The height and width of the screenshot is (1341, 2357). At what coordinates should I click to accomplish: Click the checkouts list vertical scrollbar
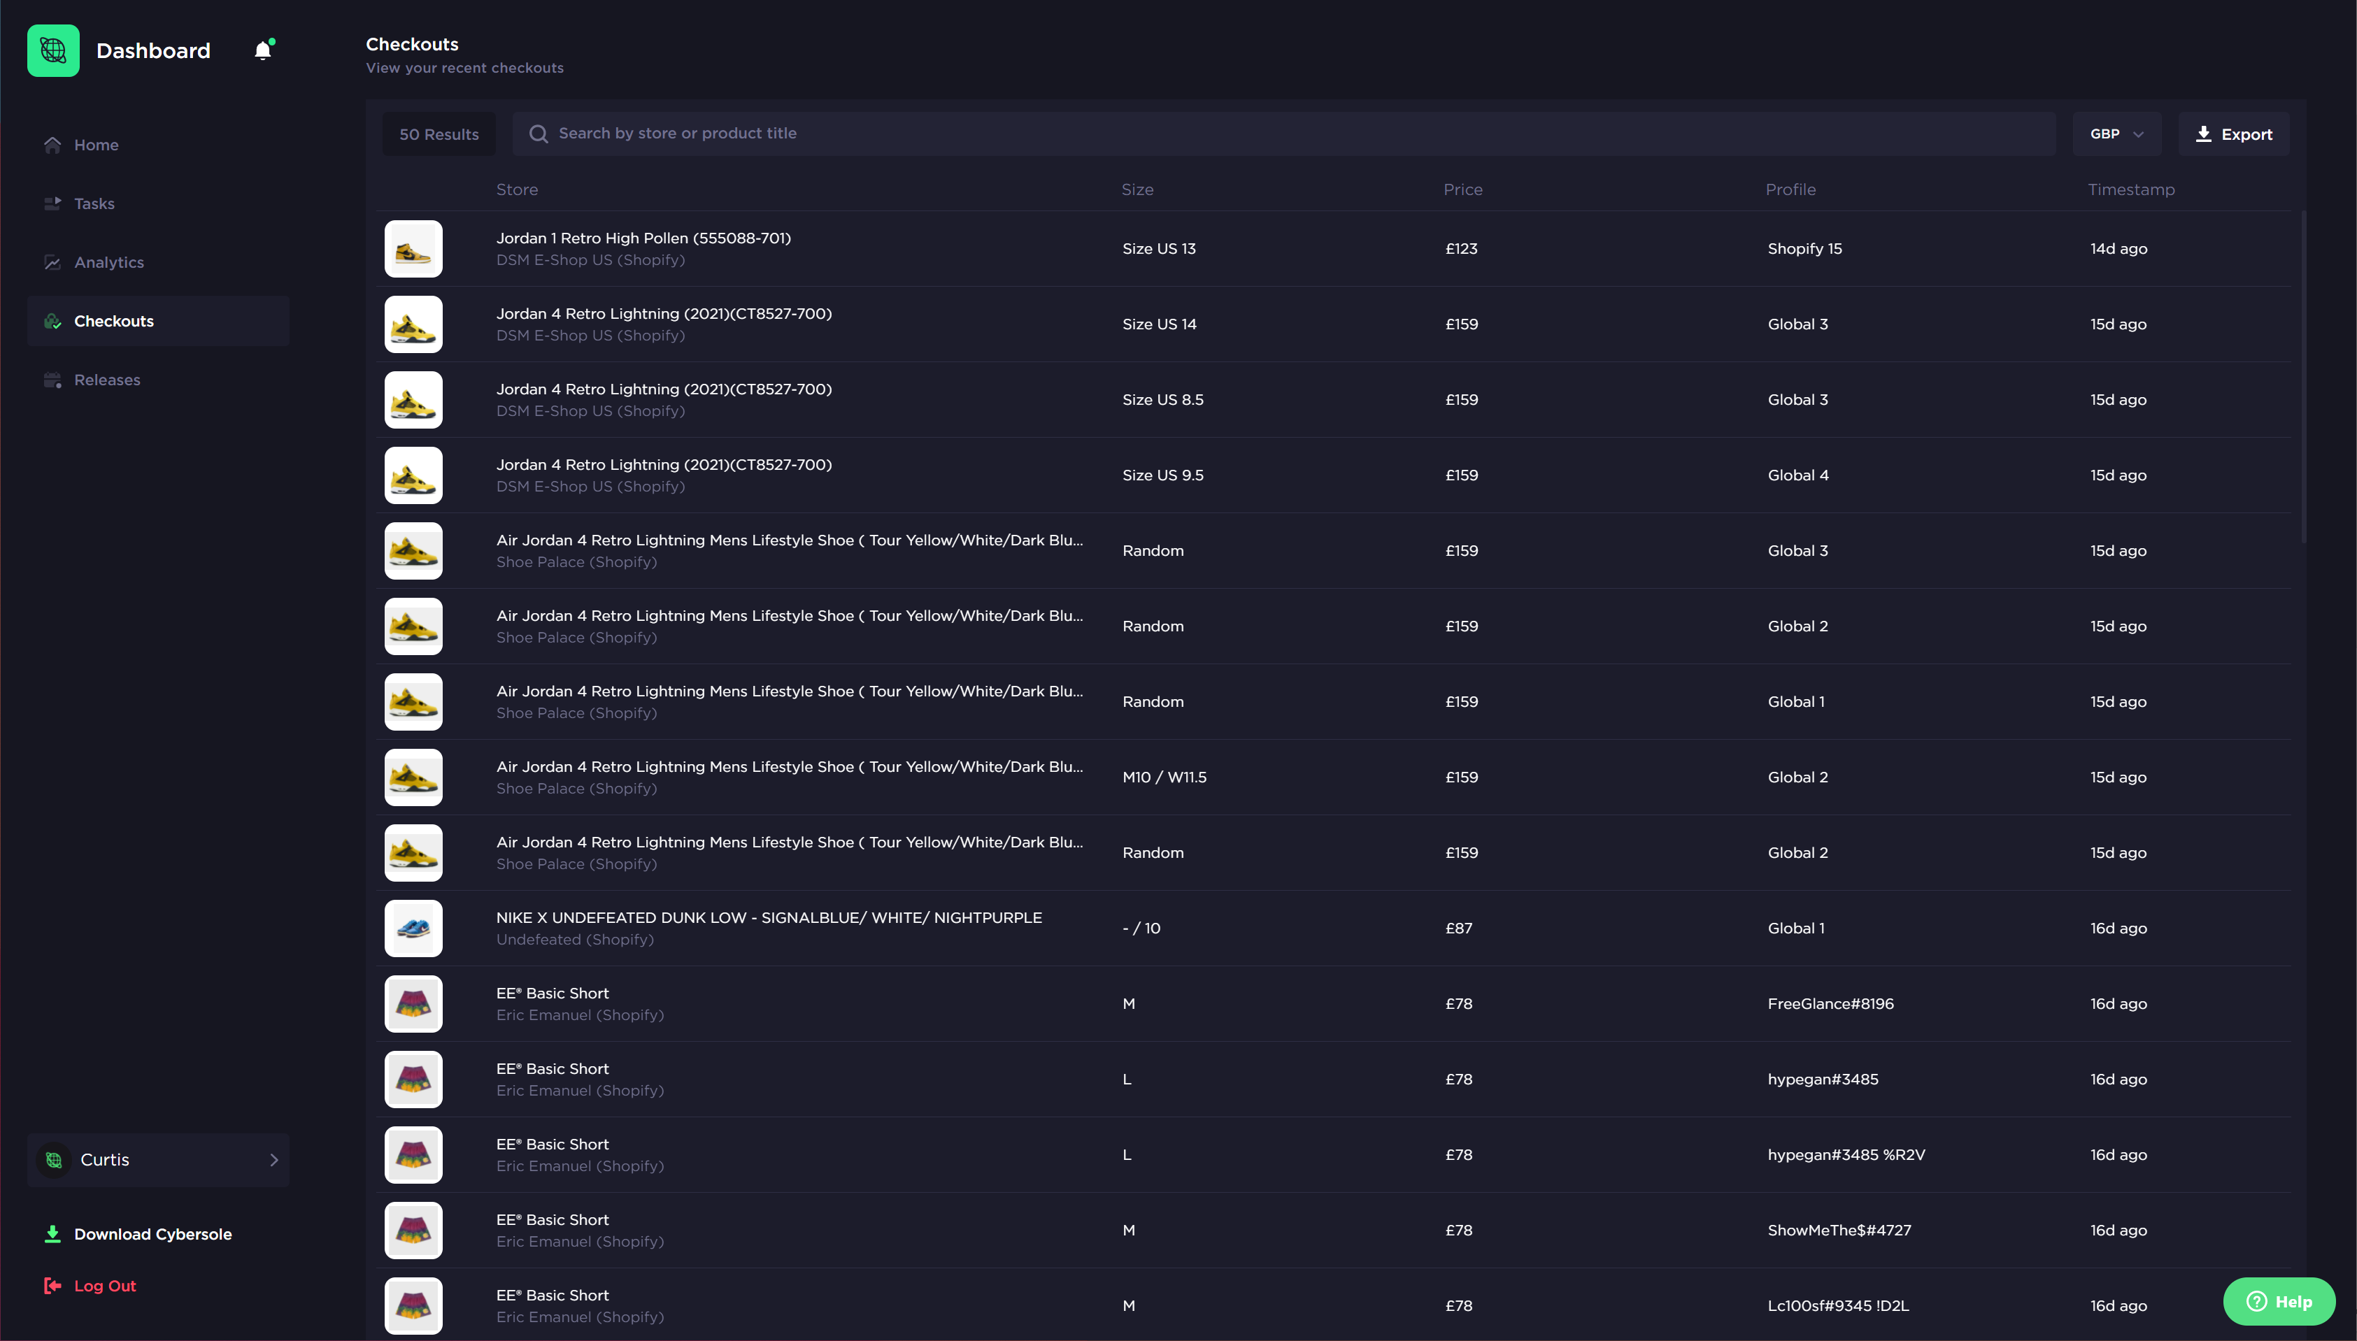click(x=2304, y=378)
